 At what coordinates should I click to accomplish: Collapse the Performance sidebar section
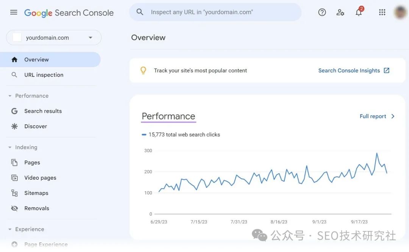pyautogui.click(x=10, y=96)
